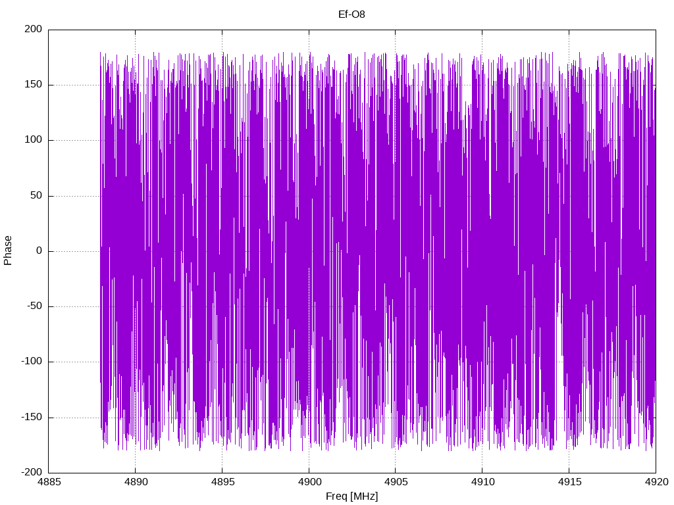Click the x-axis tick label 4885
Viewport: 674px width, 505px height.
49,482
